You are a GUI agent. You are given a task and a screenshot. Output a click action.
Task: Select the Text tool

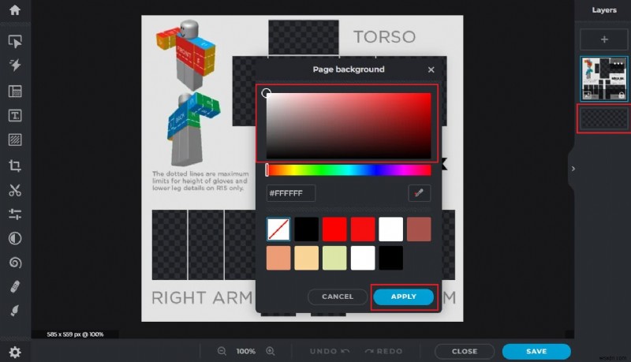point(15,116)
